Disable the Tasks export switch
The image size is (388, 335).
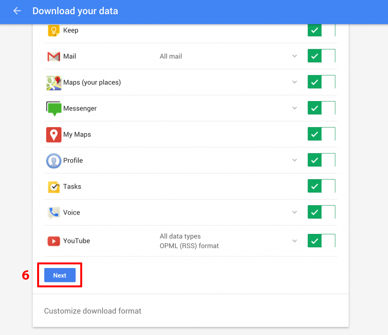point(321,186)
